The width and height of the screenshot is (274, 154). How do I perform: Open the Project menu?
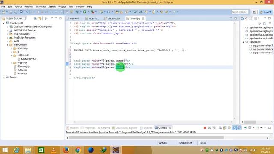pyautogui.click(x=62, y=7)
